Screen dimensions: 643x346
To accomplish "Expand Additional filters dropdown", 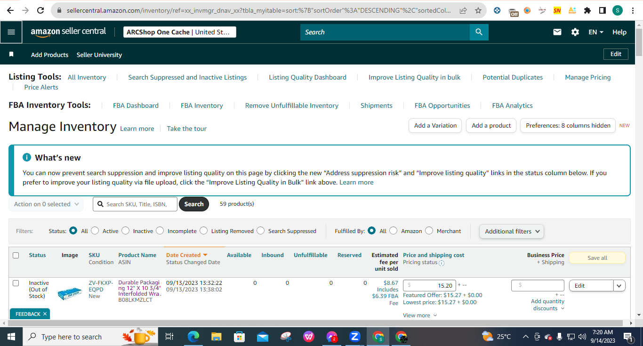I will click(512, 231).
